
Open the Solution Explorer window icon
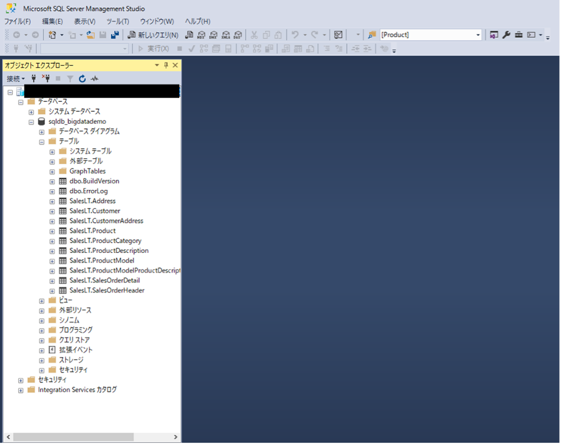pos(494,35)
